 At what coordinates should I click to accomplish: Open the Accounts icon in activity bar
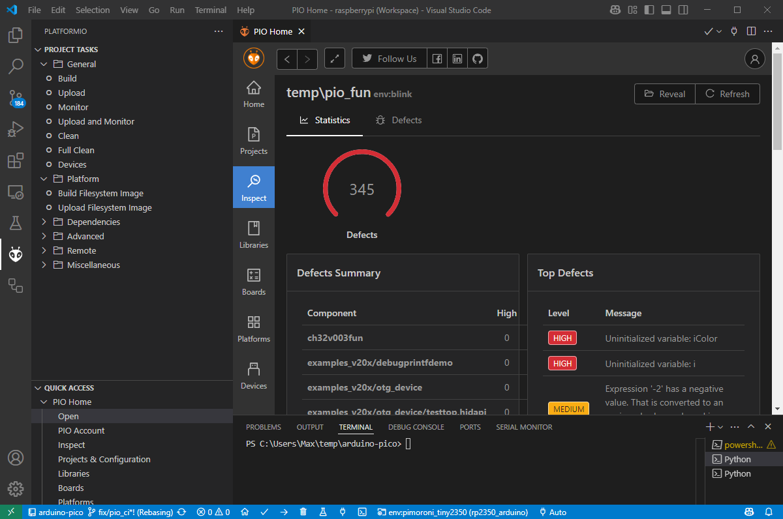tap(16, 458)
